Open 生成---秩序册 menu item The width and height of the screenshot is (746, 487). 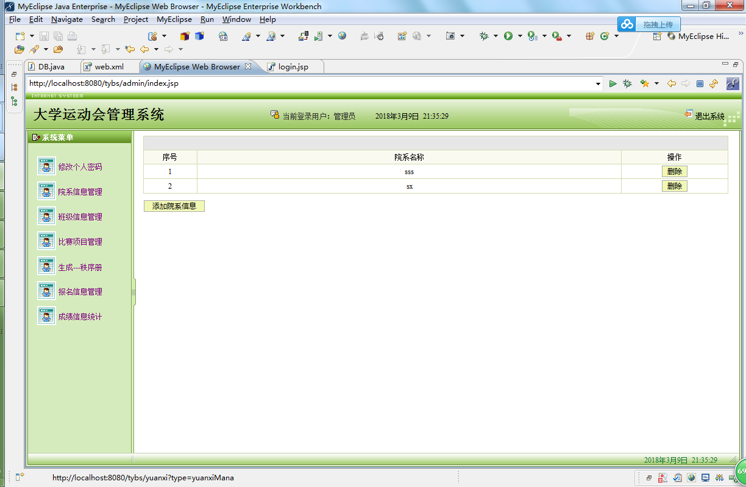pyautogui.click(x=80, y=267)
